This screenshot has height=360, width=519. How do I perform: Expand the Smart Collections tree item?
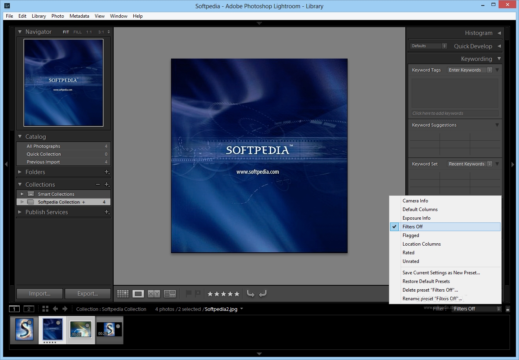click(x=22, y=194)
